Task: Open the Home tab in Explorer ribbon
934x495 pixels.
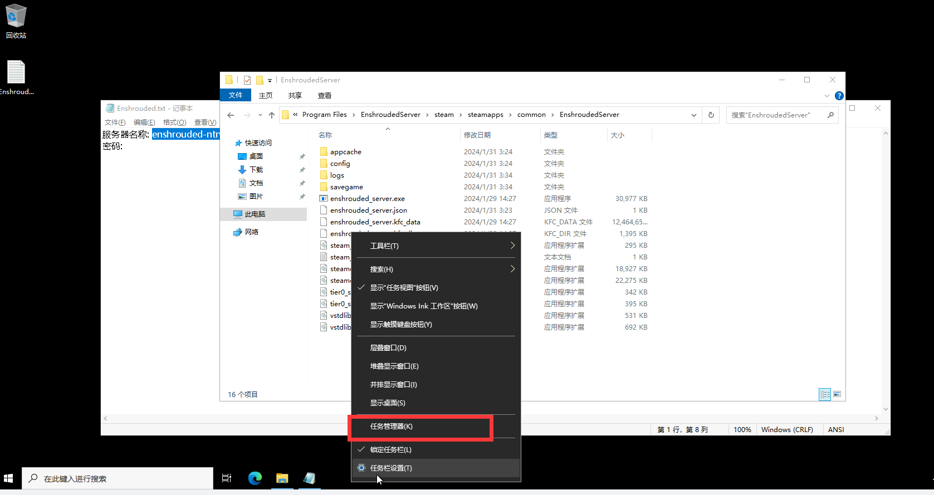Action: pyautogui.click(x=266, y=95)
